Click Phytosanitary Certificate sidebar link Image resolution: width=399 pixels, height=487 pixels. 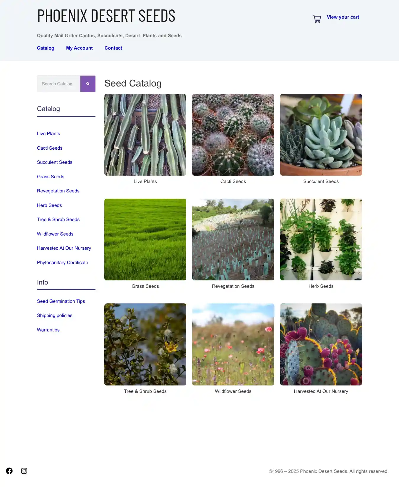(x=62, y=263)
